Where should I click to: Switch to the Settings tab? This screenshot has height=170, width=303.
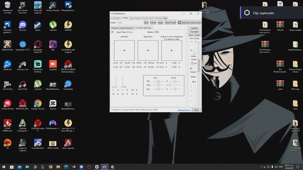tap(158, 18)
